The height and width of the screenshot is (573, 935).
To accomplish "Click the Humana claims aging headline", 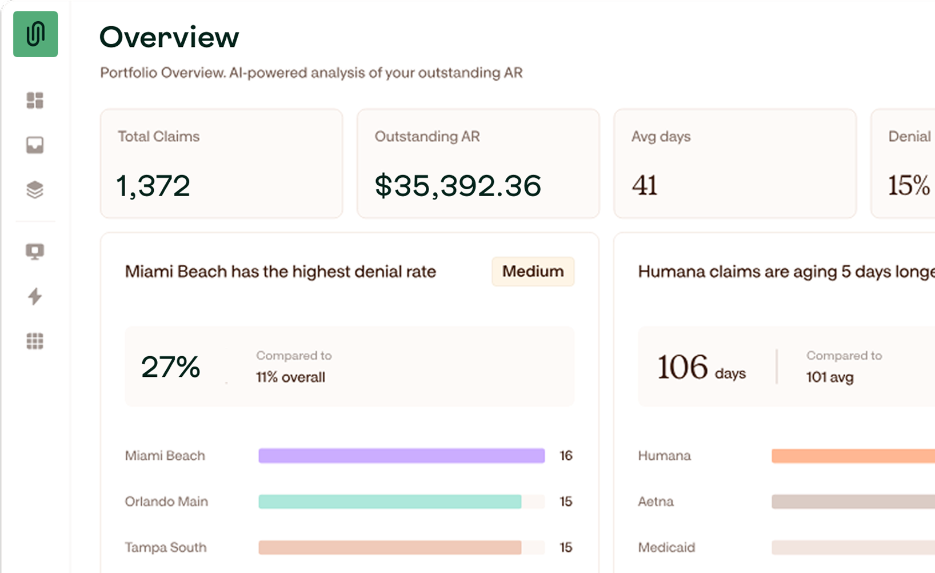I will (786, 272).
